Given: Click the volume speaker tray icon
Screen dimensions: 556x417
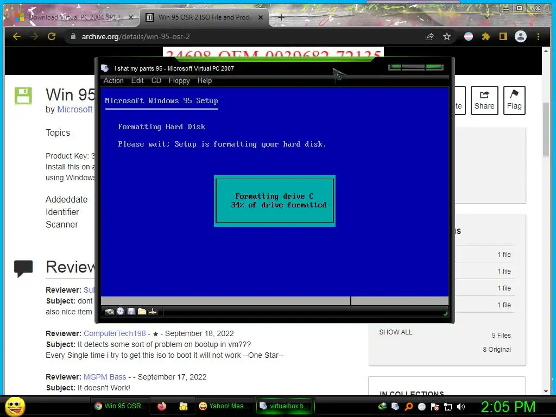Looking at the screenshot, I should click(x=461, y=407).
